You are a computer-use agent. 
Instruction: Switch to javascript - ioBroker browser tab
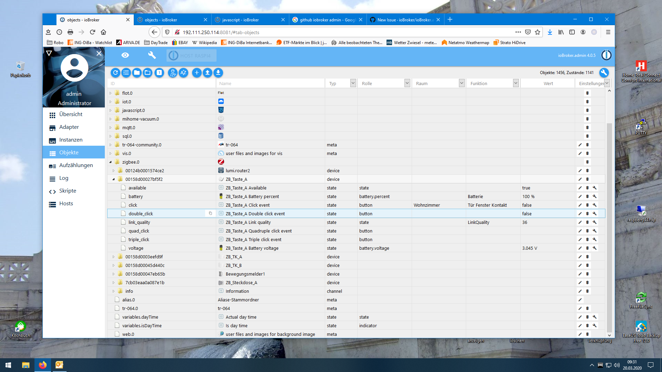click(240, 20)
